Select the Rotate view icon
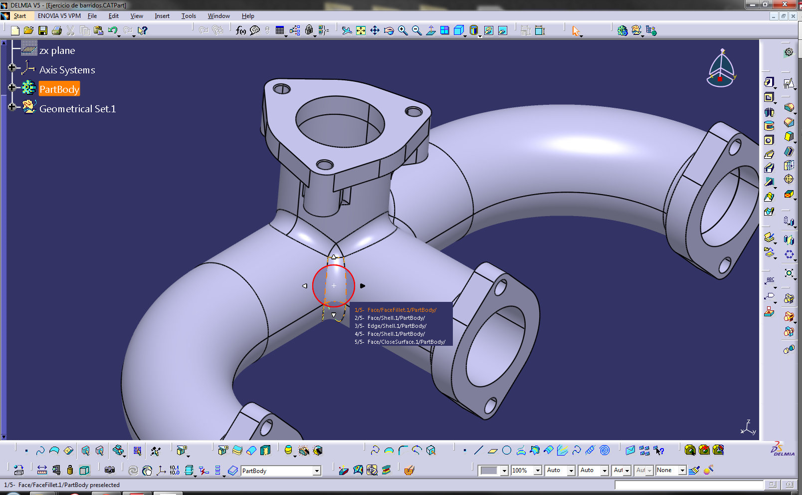This screenshot has height=495, width=802. point(389,31)
